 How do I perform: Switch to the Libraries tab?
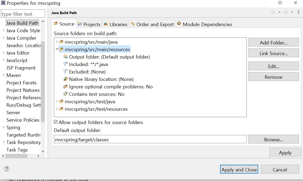pos(116,24)
